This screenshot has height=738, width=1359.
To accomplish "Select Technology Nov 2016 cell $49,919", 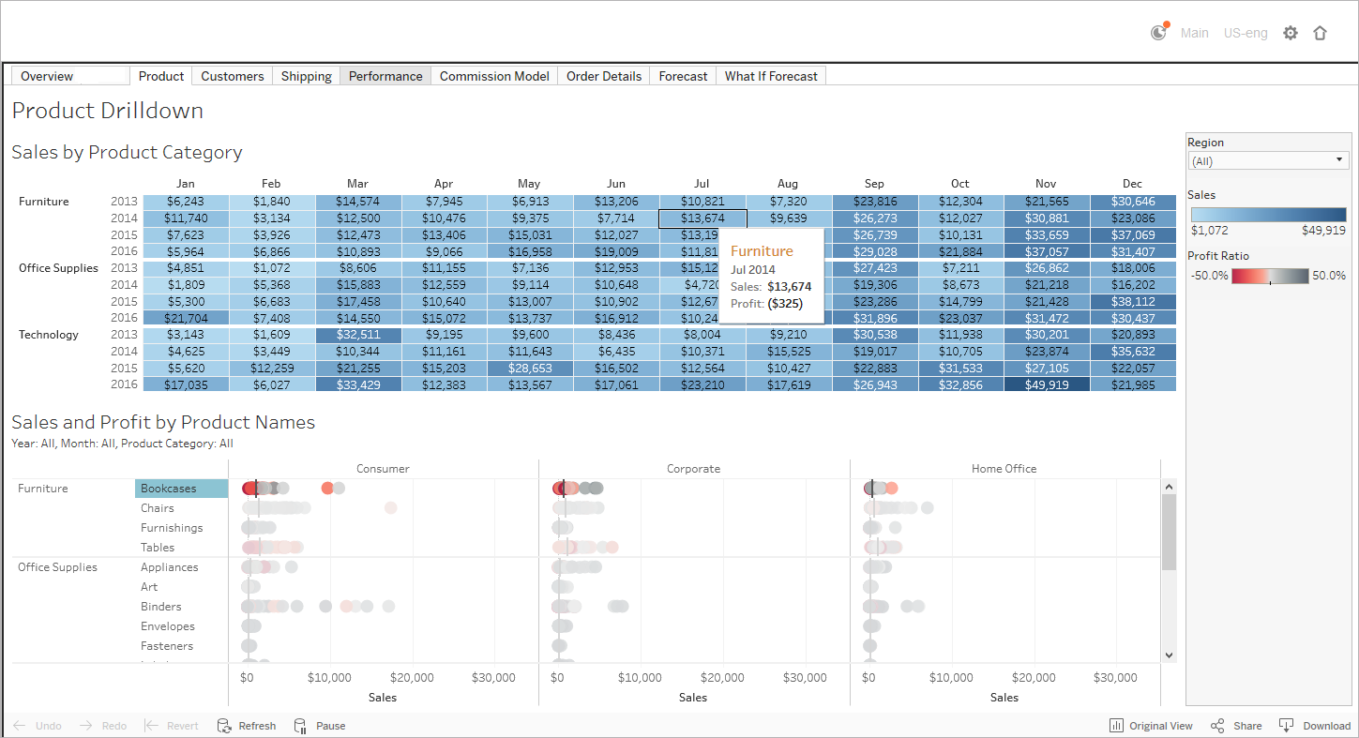I will click(x=1046, y=384).
